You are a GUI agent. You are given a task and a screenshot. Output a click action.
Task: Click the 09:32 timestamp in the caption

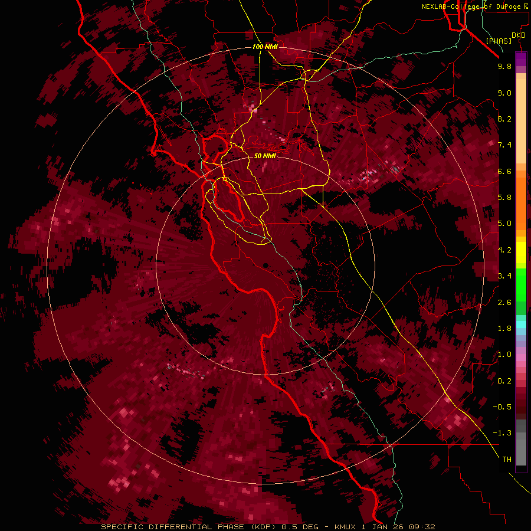(422, 527)
